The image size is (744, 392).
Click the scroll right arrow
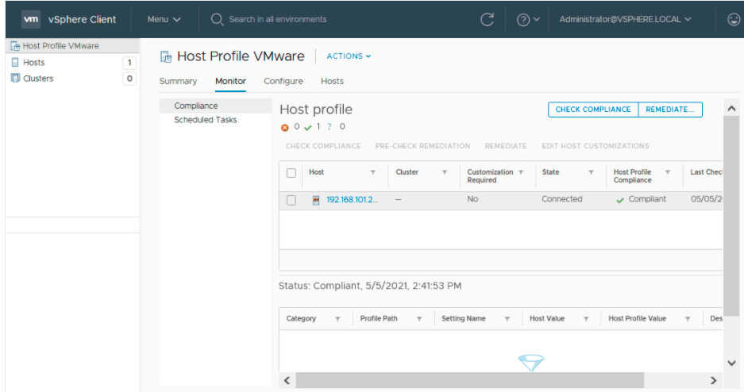[713, 381]
